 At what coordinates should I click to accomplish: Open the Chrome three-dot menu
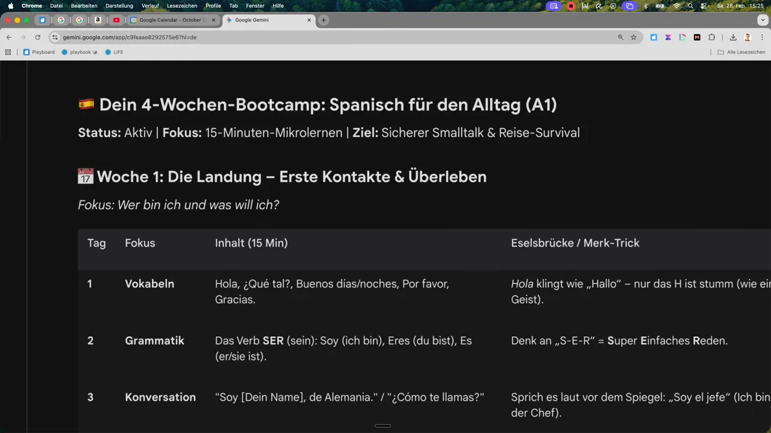point(763,37)
